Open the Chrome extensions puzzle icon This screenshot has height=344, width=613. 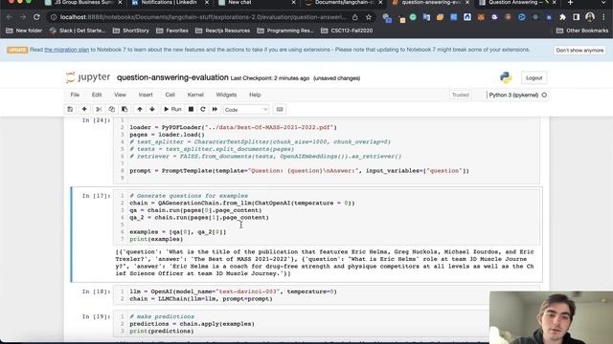pos(562,17)
